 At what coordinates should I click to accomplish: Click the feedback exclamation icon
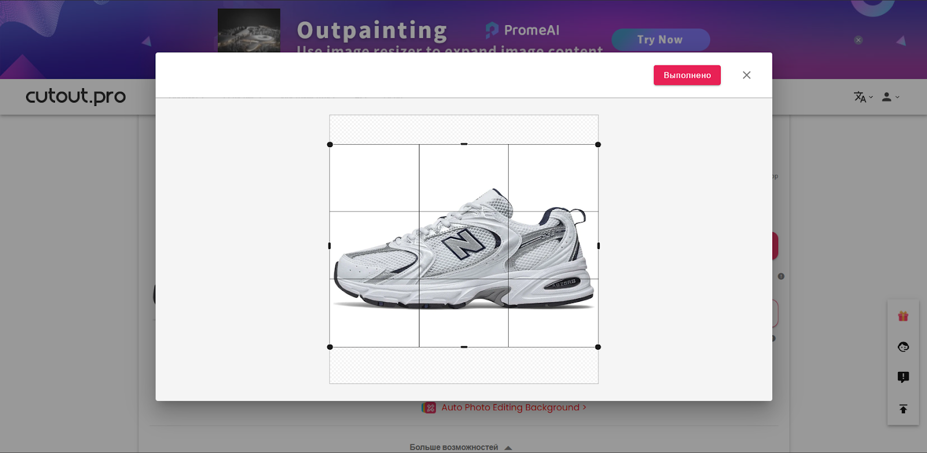(903, 378)
